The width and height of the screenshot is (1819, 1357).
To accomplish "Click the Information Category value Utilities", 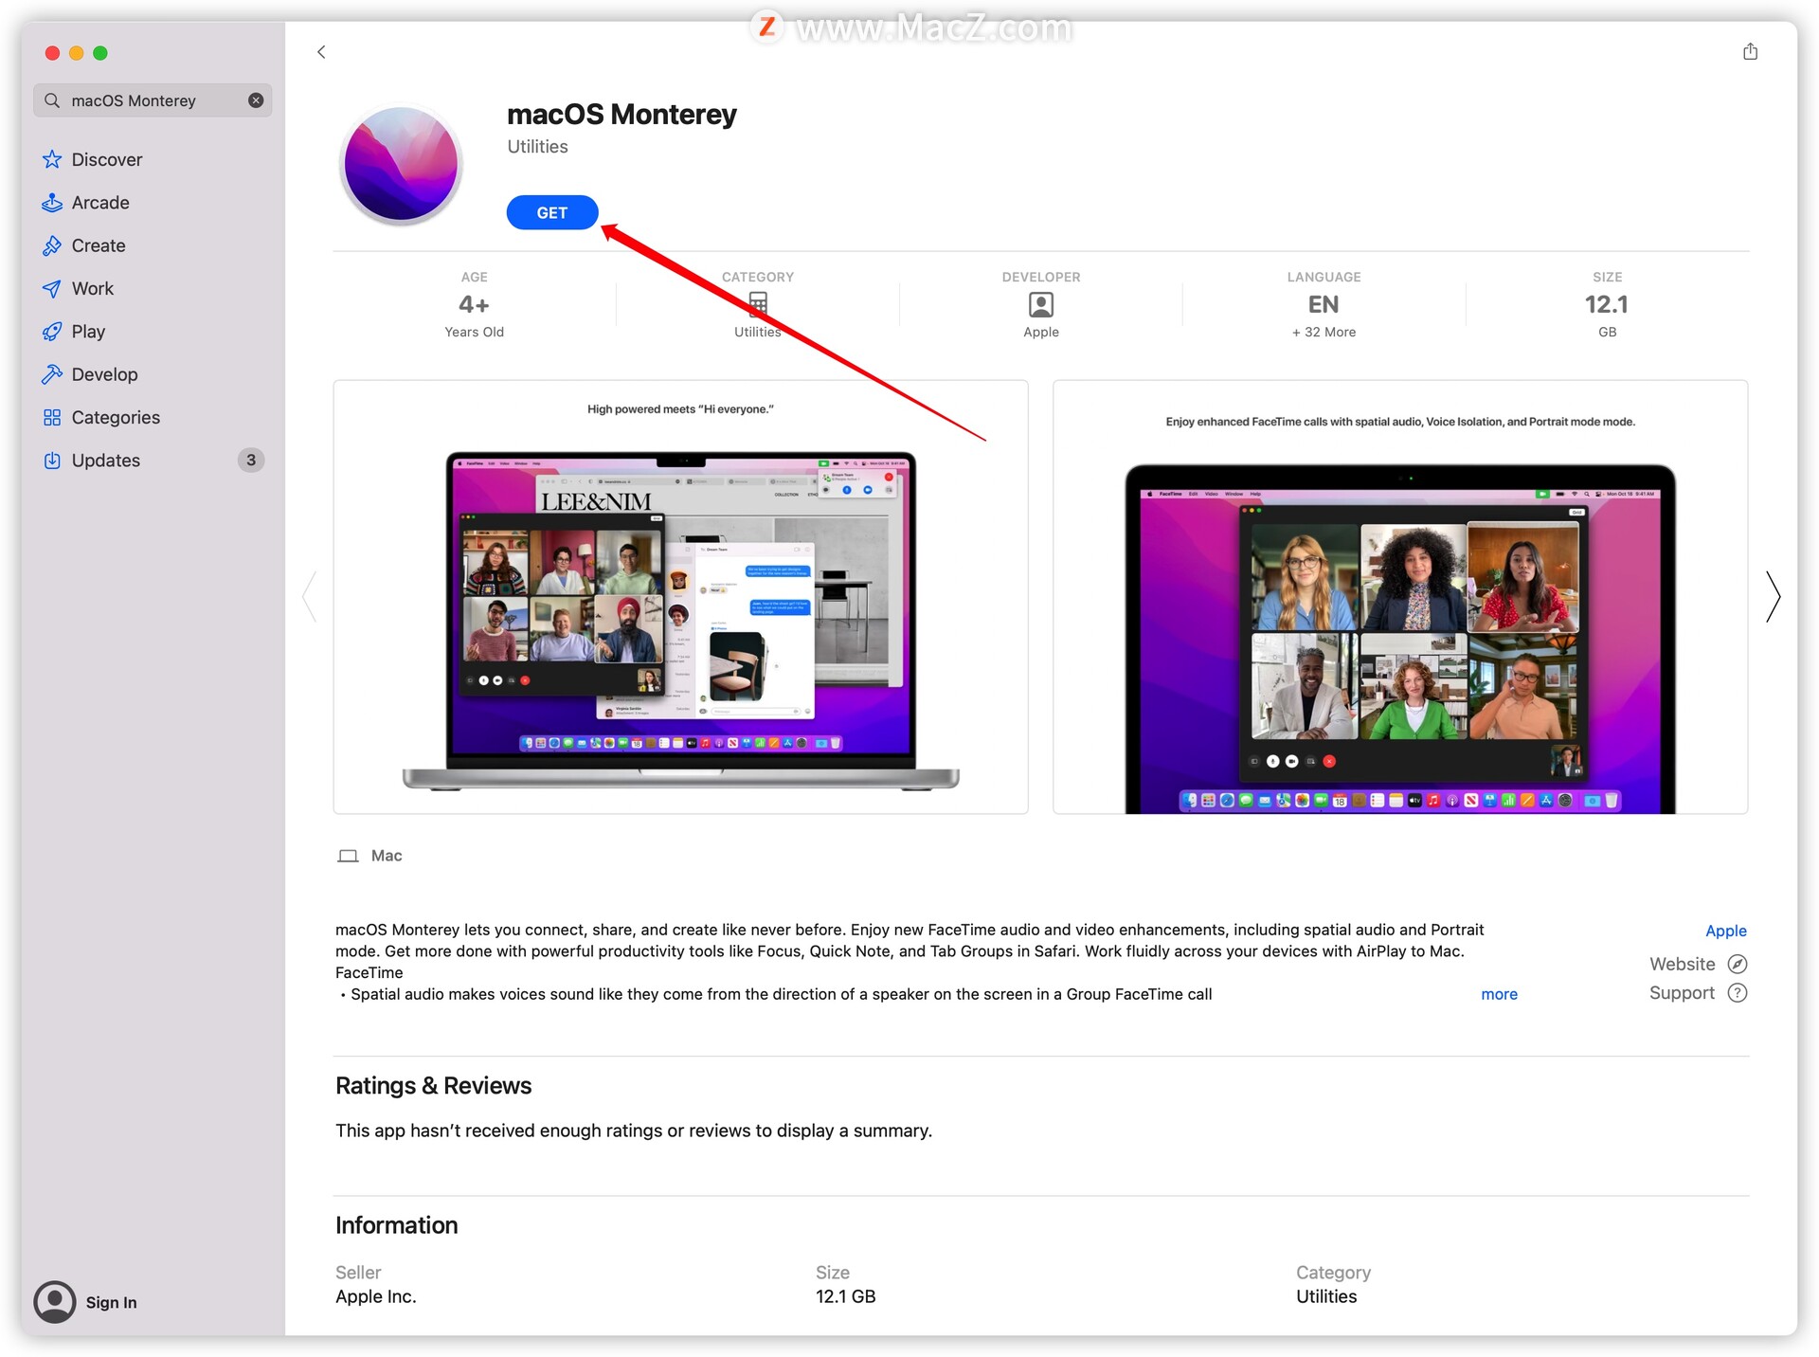I will tap(1325, 1296).
